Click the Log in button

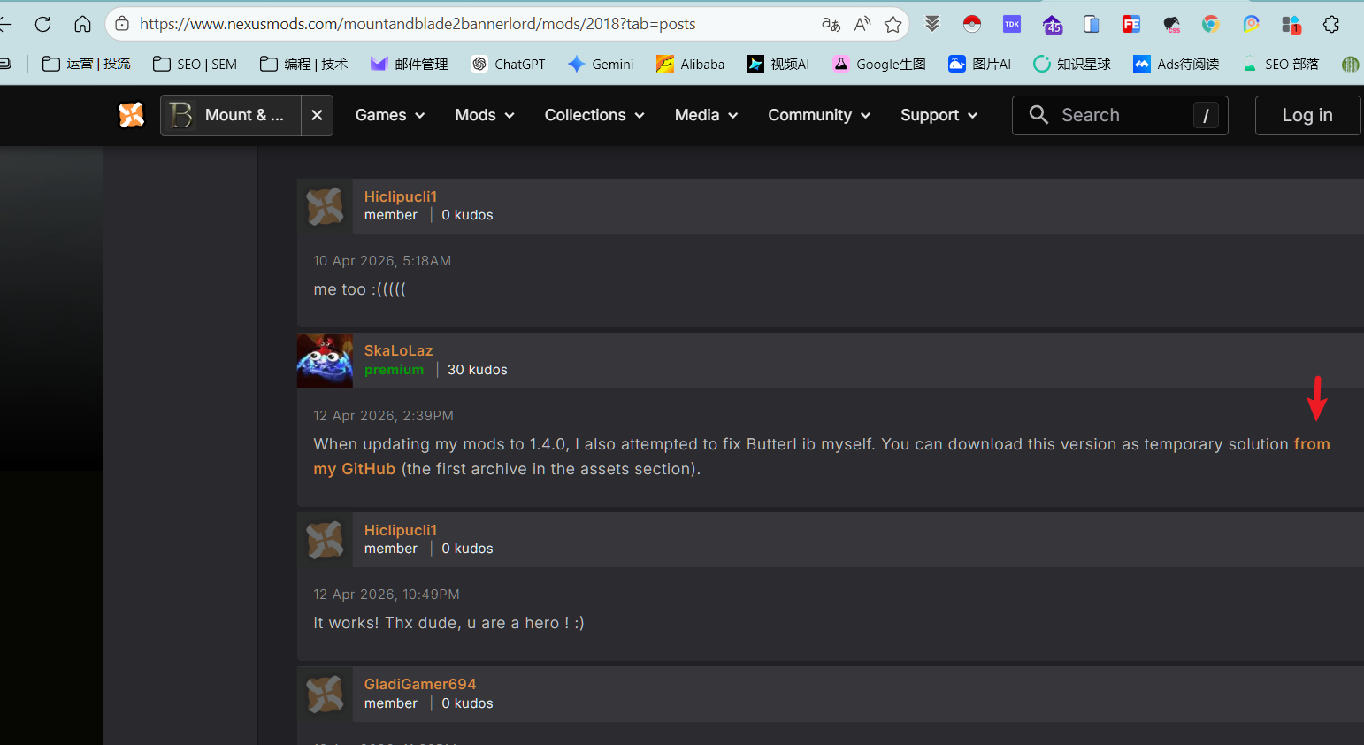click(1307, 115)
